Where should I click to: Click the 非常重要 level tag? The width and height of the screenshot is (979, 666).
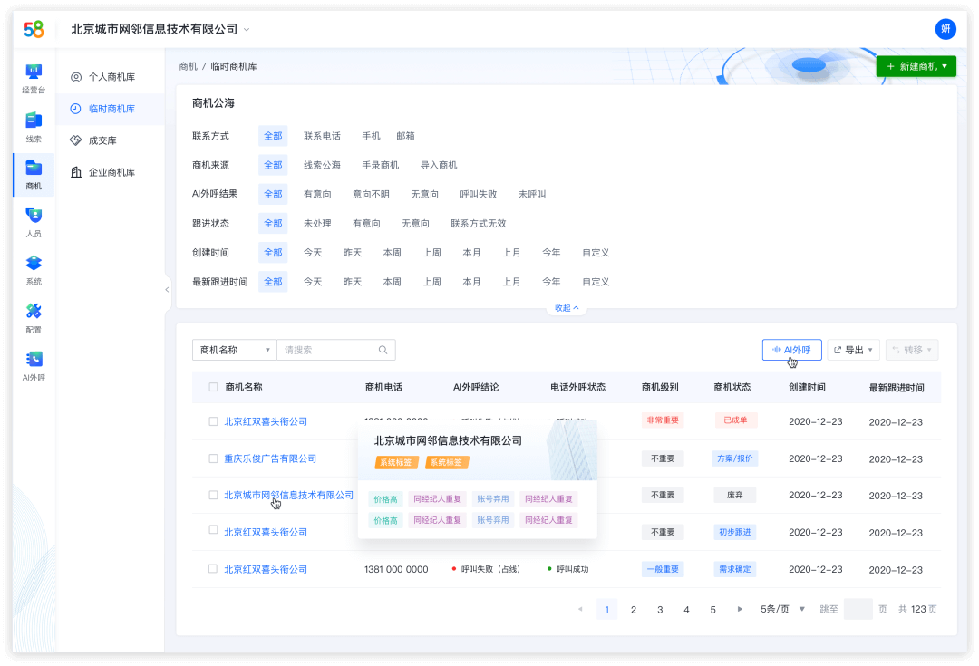(663, 420)
